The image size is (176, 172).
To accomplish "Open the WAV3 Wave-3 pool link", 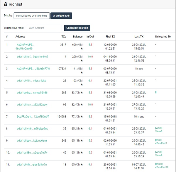I will pos(159,130).
